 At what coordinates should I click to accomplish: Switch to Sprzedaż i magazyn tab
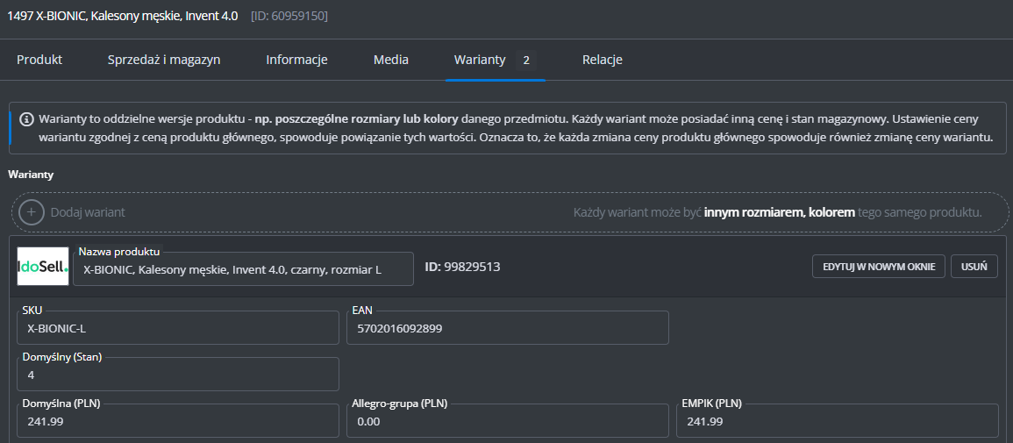[164, 60]
